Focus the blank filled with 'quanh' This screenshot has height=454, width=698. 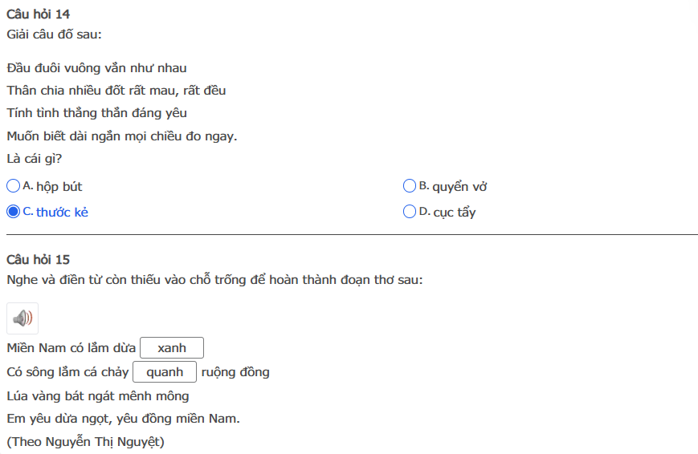coord(165,372)
